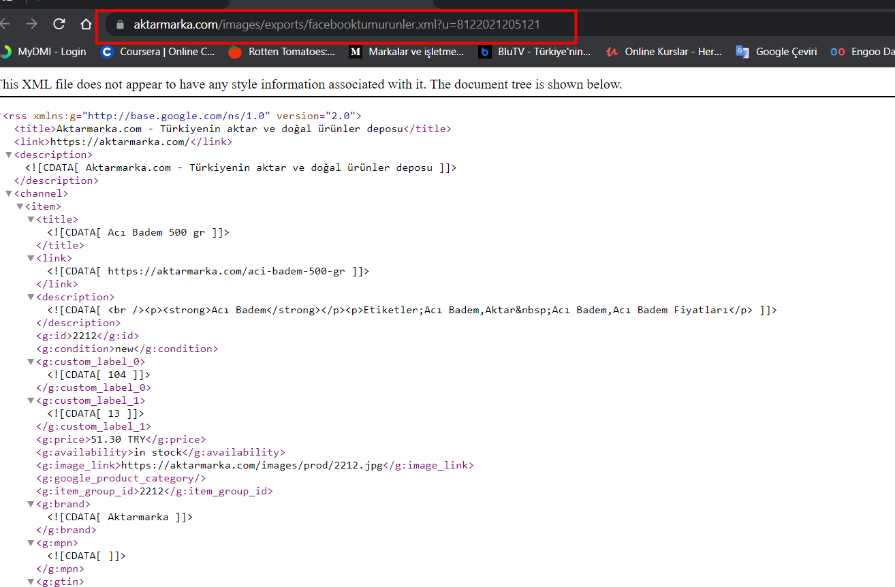The height and width of the screenshot is (587, 895).
Task: Click the CDATA Aktarmarka brand value
Action: pos(120,517)
